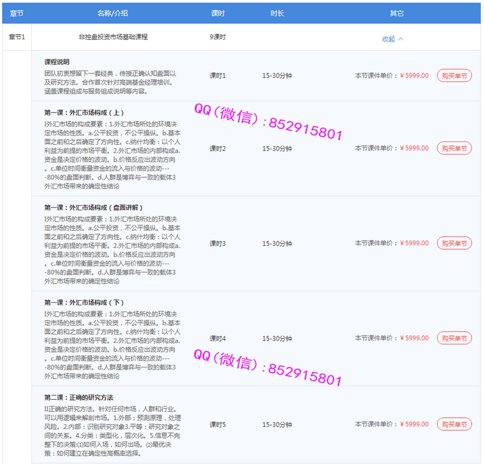Image resolution: width=484 pixels, height=464 pixels.
Task: Open 第二课：正确的研究方法 lesson title
Action: (x=79, y=397)
